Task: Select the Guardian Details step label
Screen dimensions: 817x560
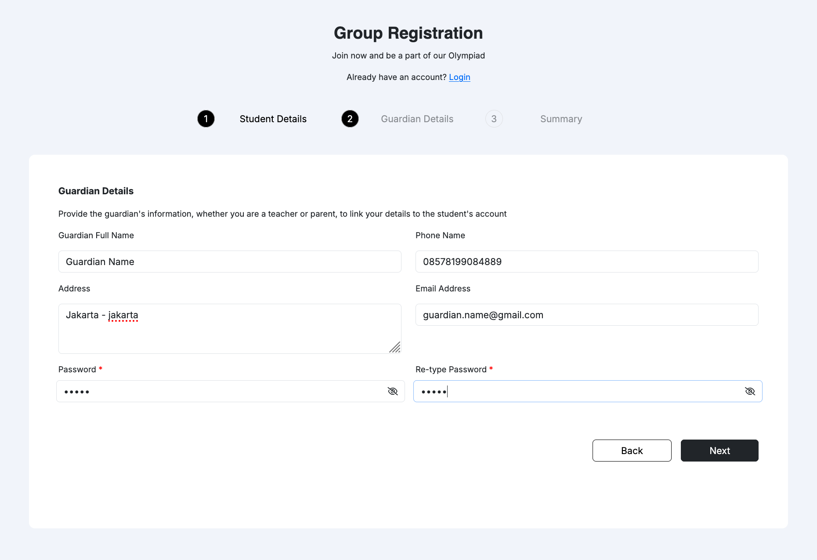Action: click(x=417, y=119)
